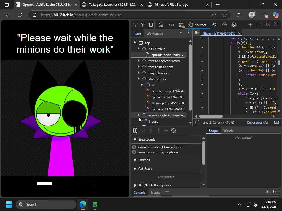Select the Scope tab
This screenshot has height=211, width=282.
213,131
